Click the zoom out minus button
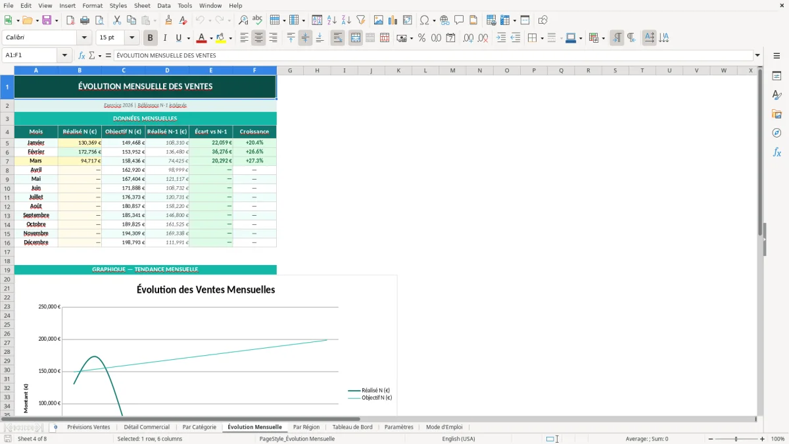Screen dimensions: 789x444 pos(711,439)
